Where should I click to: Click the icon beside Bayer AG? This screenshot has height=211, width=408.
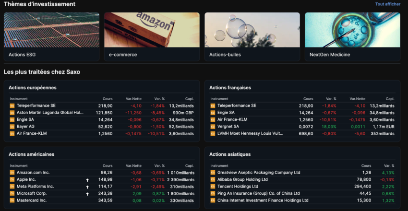click(12, 127)
